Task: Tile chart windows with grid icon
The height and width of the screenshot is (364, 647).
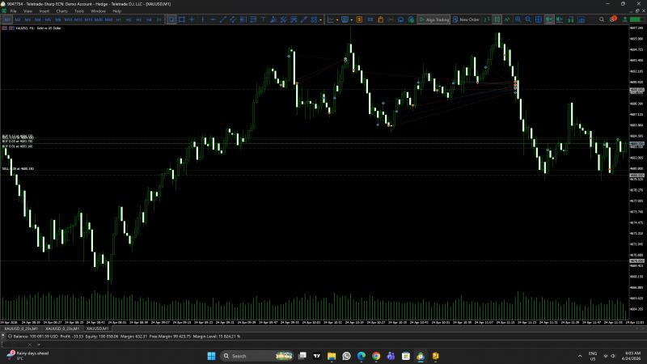Action: click(539, 19)
